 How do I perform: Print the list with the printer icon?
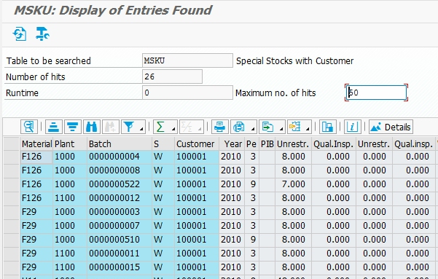point(220,127)
